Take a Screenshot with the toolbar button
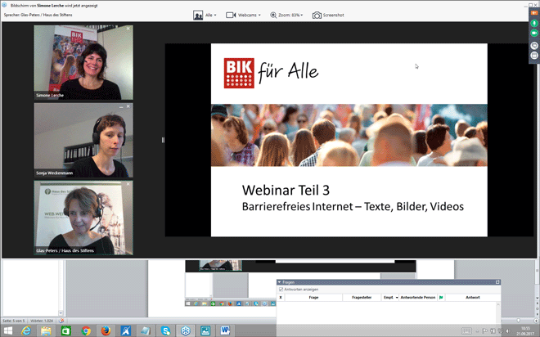Image resolution: width=540 pixels, height=337 pixels. point(328,16)
